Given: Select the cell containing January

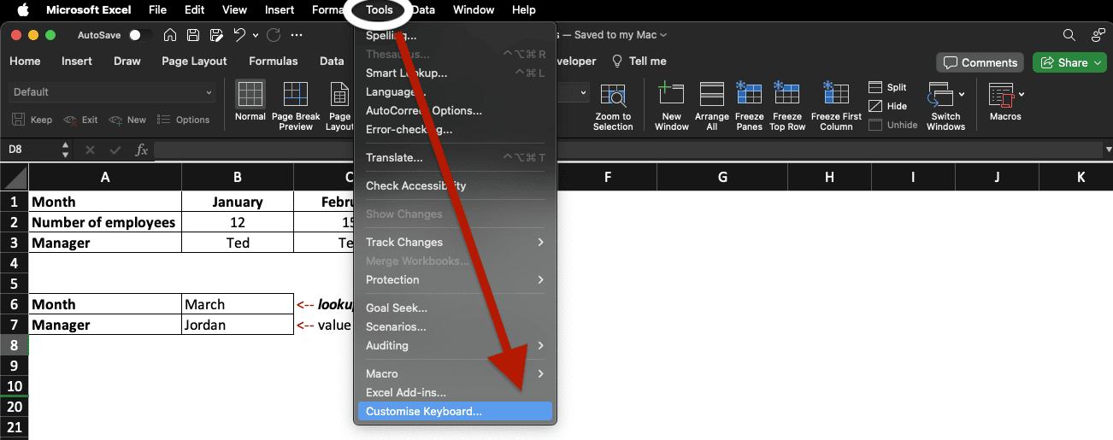Looking at the screenshot, I should (238, 202).
